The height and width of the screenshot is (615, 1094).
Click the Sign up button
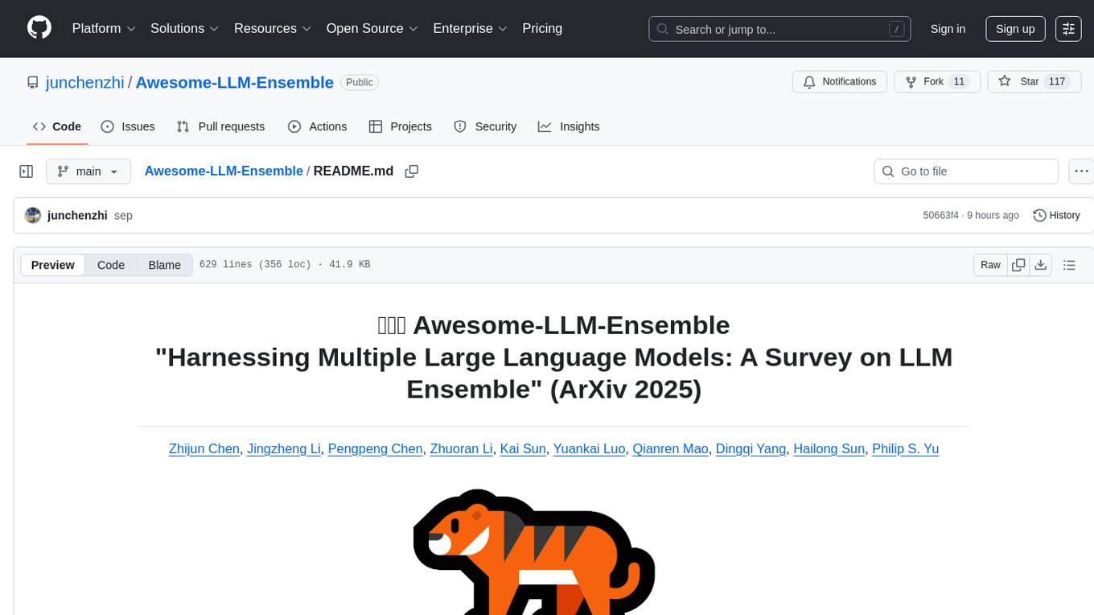1015,29
